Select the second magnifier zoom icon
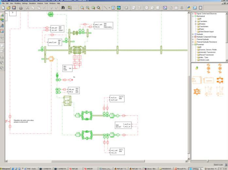 (x=88, y=8)
